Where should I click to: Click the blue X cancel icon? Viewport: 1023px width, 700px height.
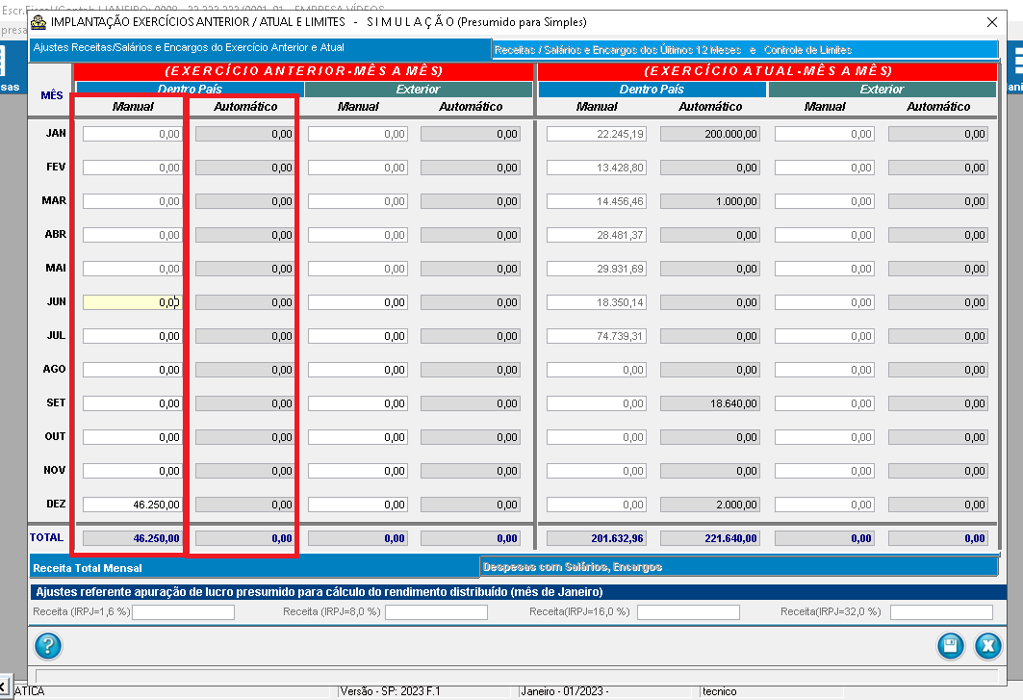pyautogui.click(x=987, y=646)
